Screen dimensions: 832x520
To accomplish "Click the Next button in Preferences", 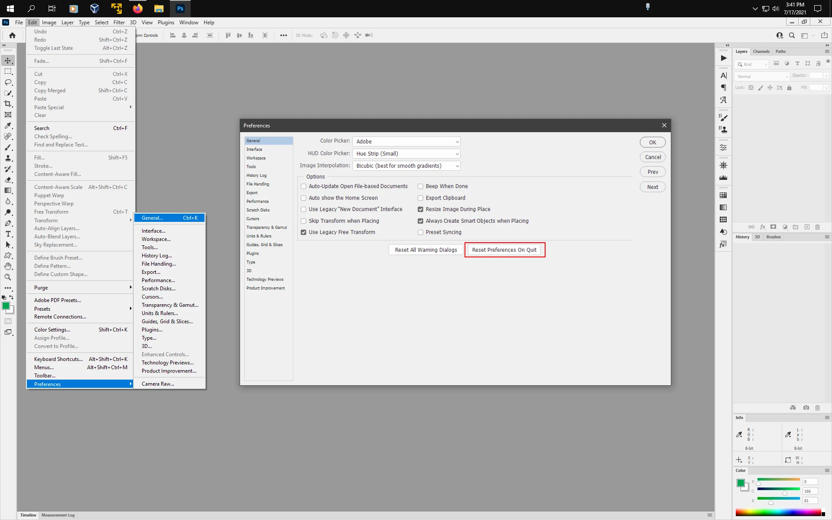I will tap(653, 187).
